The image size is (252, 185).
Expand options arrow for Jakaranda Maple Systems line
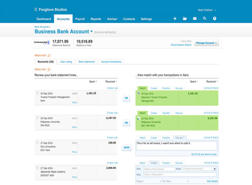[37, 168]
